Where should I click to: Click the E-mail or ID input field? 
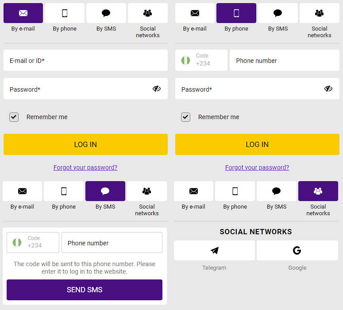85,60
